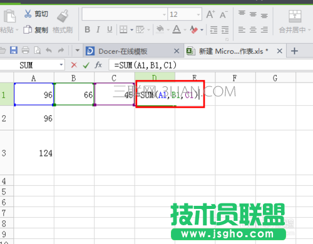
Task: Open font color dropdown arrow
Action: pos(185,30)
